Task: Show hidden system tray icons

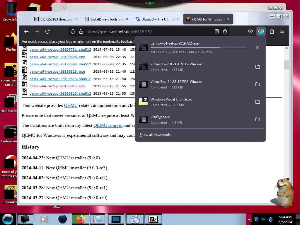Action: 249,219
